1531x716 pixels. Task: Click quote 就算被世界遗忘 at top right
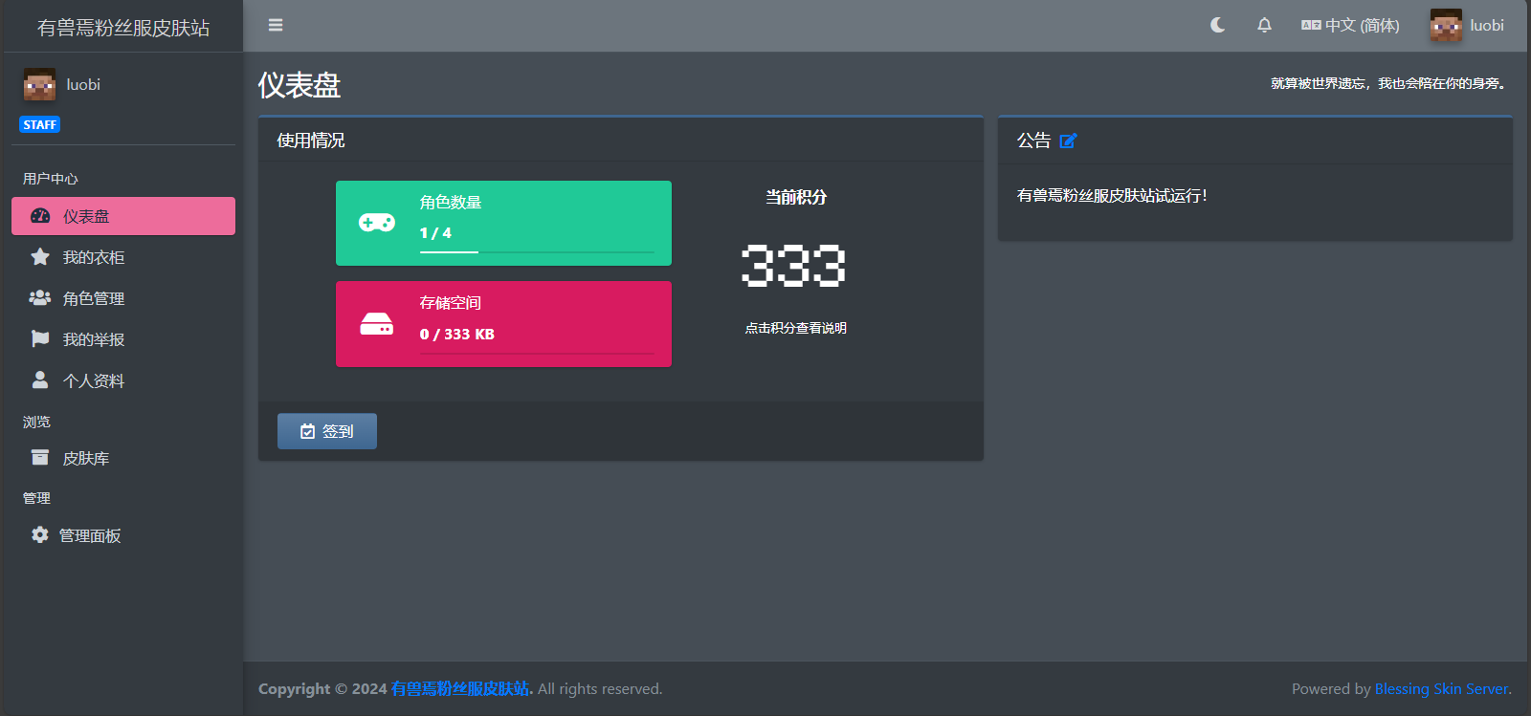pos(1387,83)
